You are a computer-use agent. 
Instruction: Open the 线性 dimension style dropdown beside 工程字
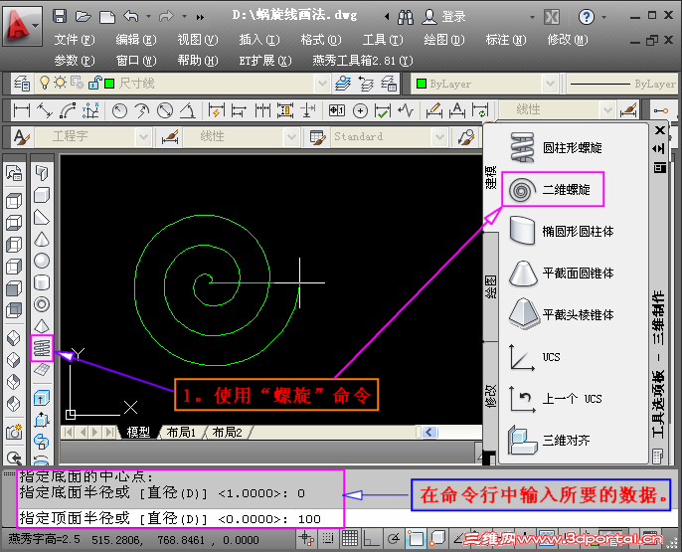tap(291, 137)
